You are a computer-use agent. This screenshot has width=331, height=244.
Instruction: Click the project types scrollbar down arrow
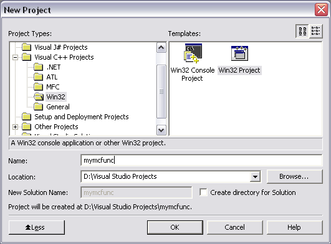point(161,130)
